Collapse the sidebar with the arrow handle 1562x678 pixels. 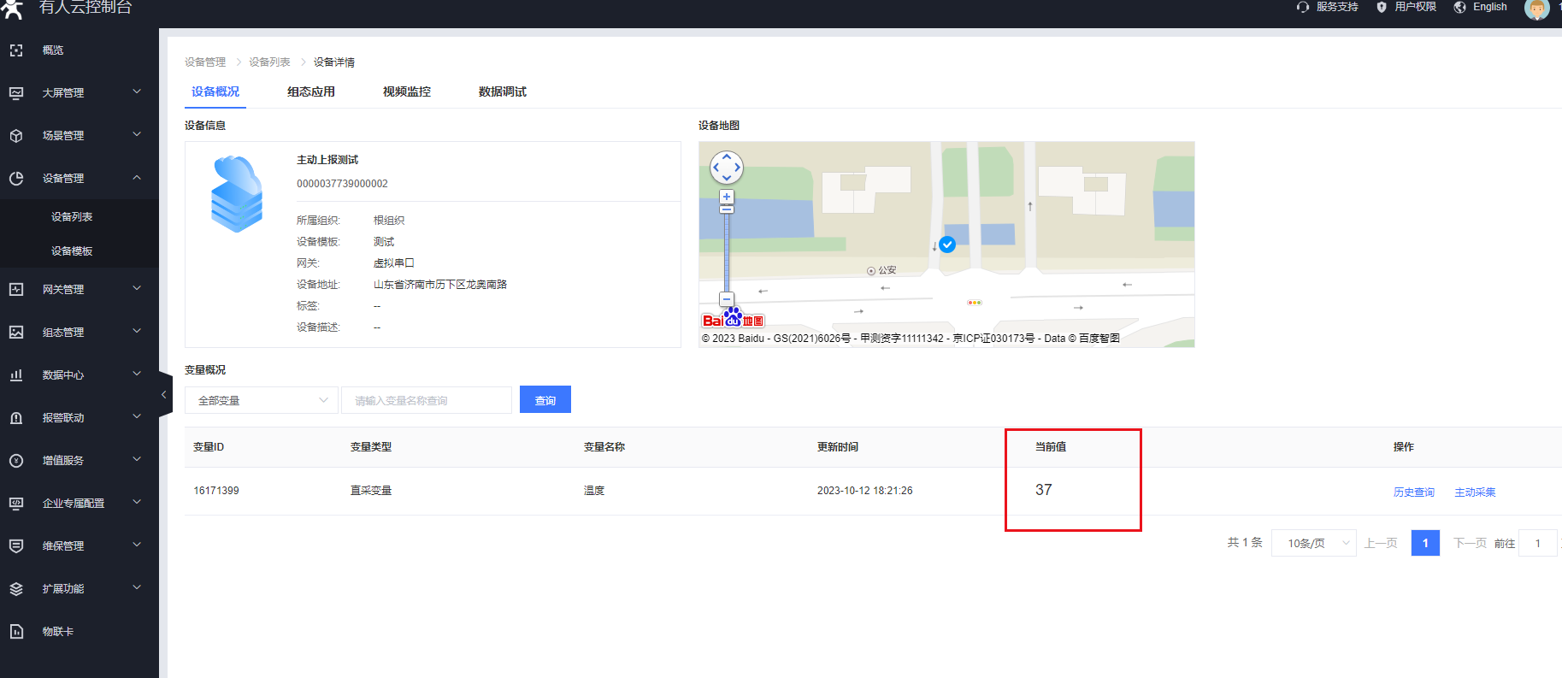click(164, 395)
